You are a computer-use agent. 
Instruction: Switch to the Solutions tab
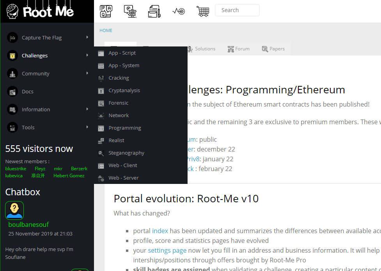[x=201, y=49]
